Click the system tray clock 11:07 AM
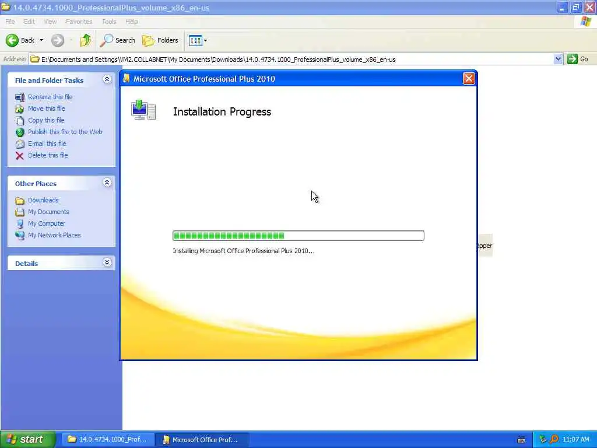597x448 pixels. [576, 440]
